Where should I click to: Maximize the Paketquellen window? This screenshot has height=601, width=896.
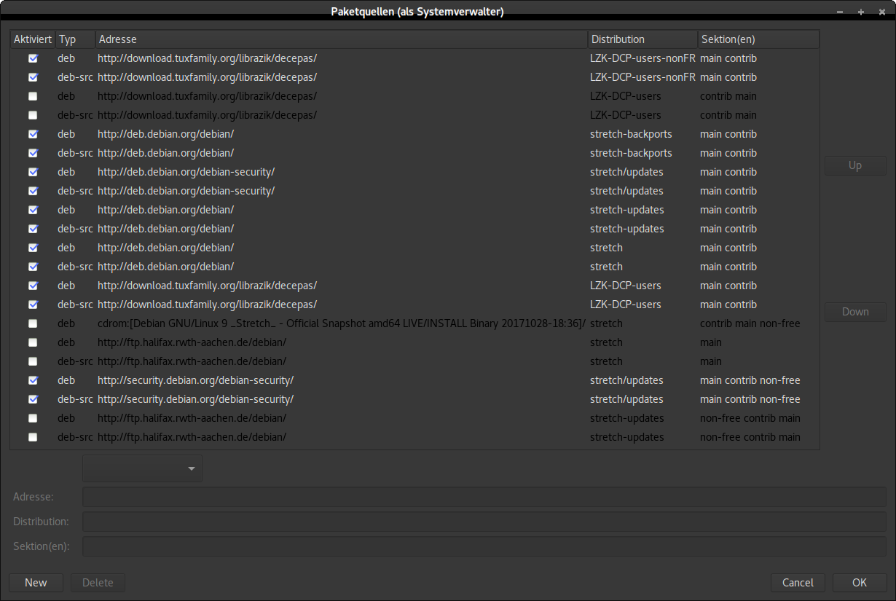861,12
